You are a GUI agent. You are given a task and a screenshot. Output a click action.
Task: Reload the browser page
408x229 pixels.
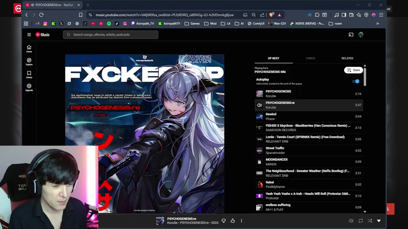tap(41, 15)
